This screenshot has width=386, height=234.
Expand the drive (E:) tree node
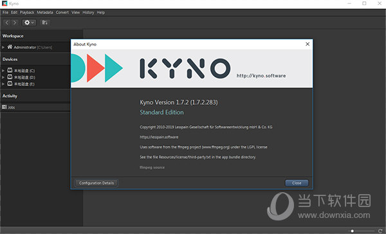(3, 84)
